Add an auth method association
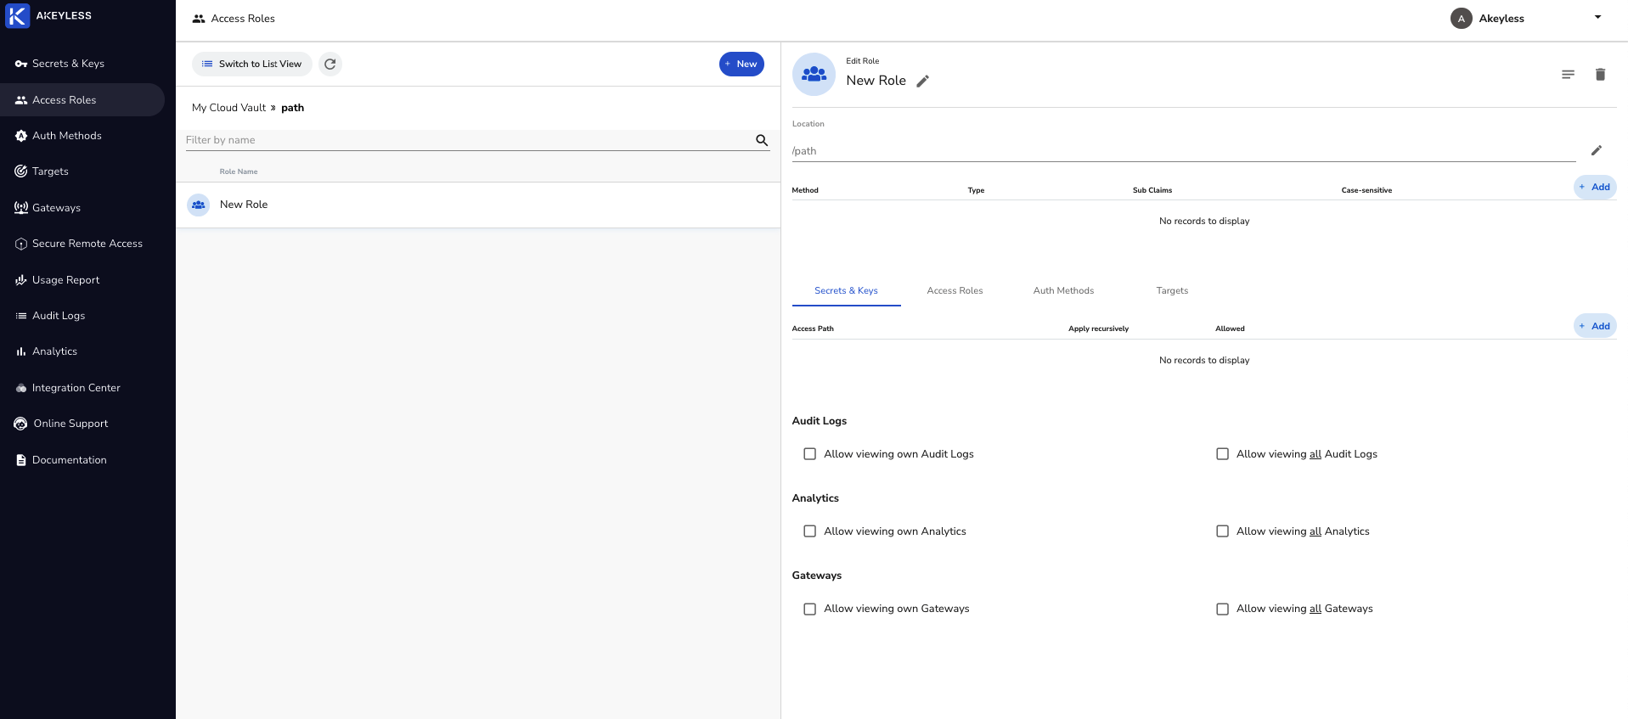Viewport: 1628px width, 719px height. click(x=1595, y=187)
